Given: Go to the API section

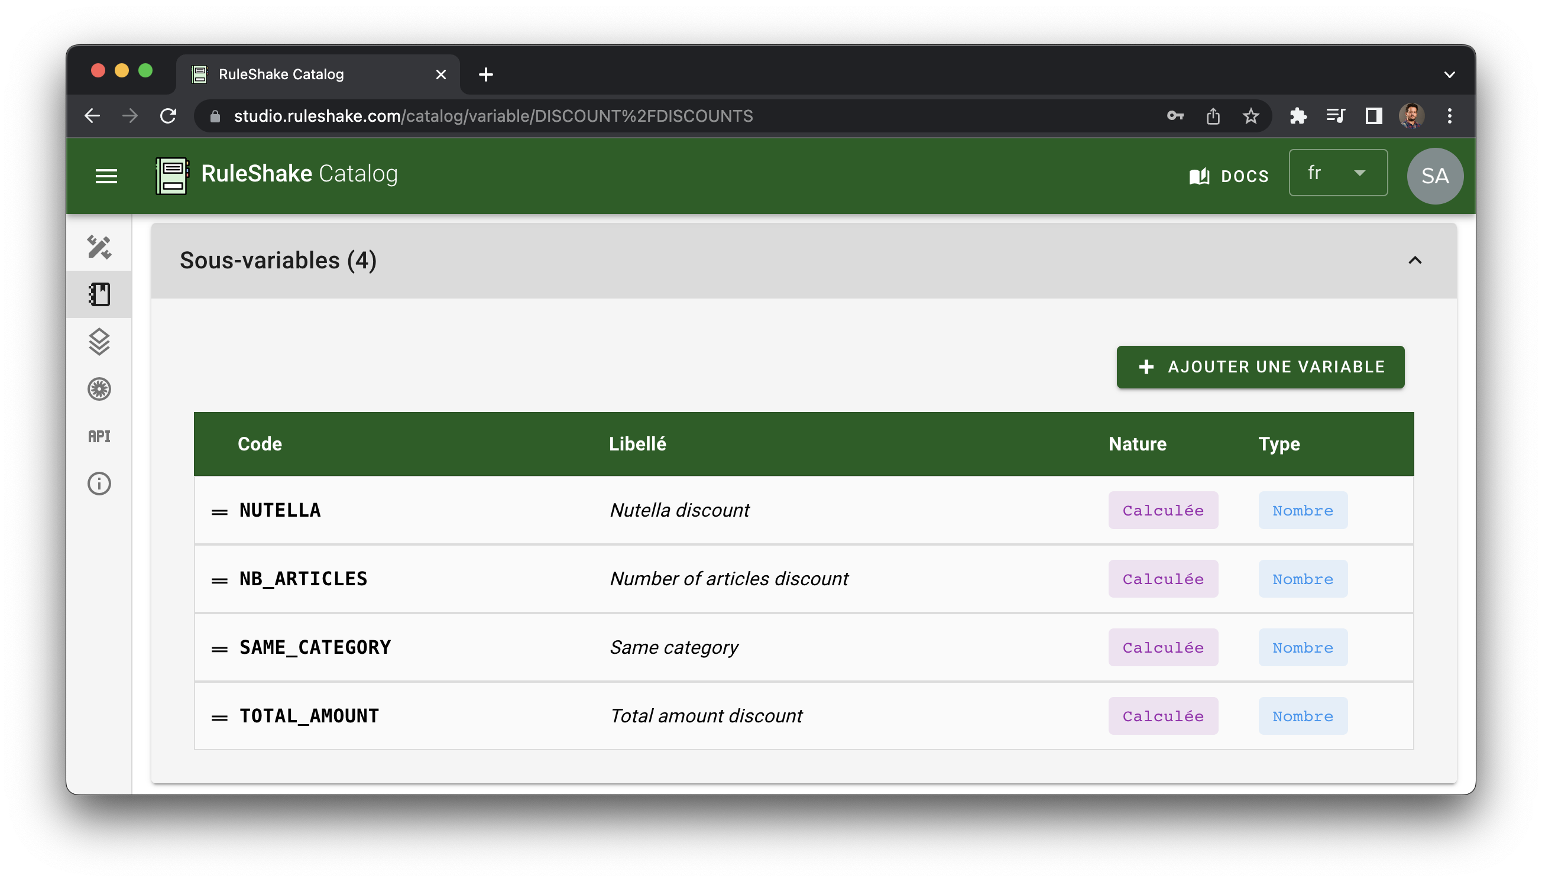Looking at the screenshot, I should click(99, 436).
